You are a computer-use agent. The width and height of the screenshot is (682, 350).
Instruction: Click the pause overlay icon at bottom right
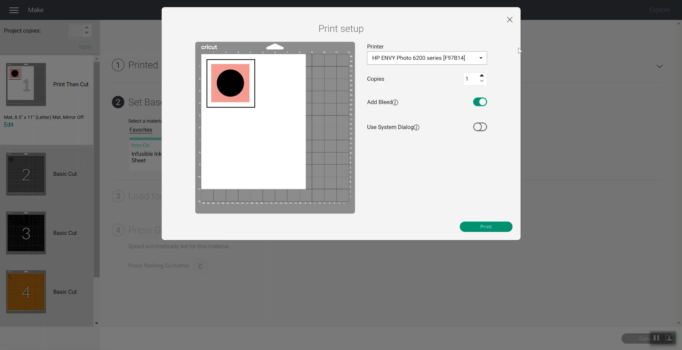[656, 338]
